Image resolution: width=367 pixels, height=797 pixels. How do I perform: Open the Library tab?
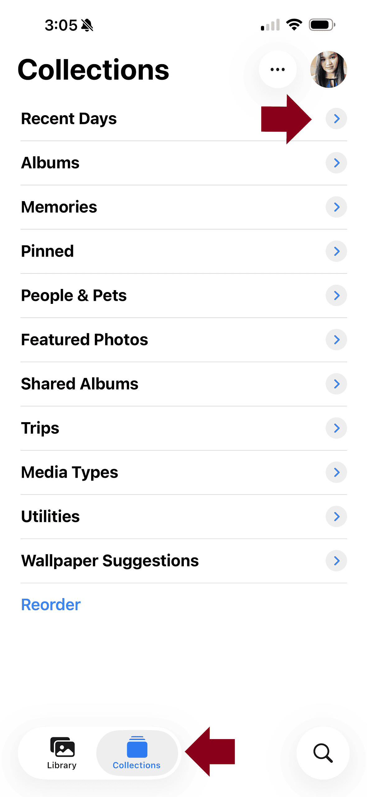pos(62,753)
